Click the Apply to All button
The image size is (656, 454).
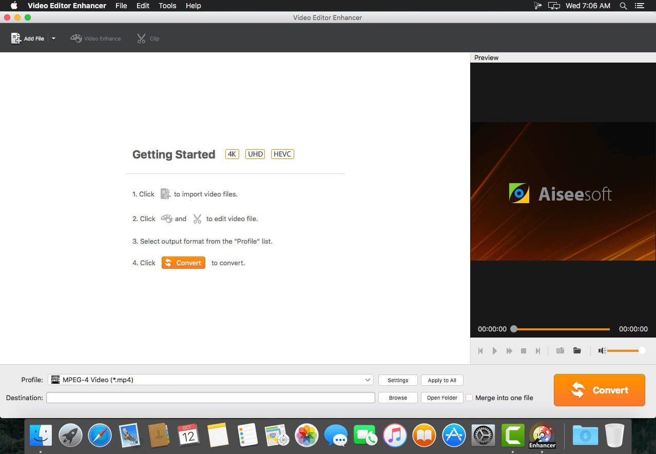pyautogui.click(x=442, y=380)
